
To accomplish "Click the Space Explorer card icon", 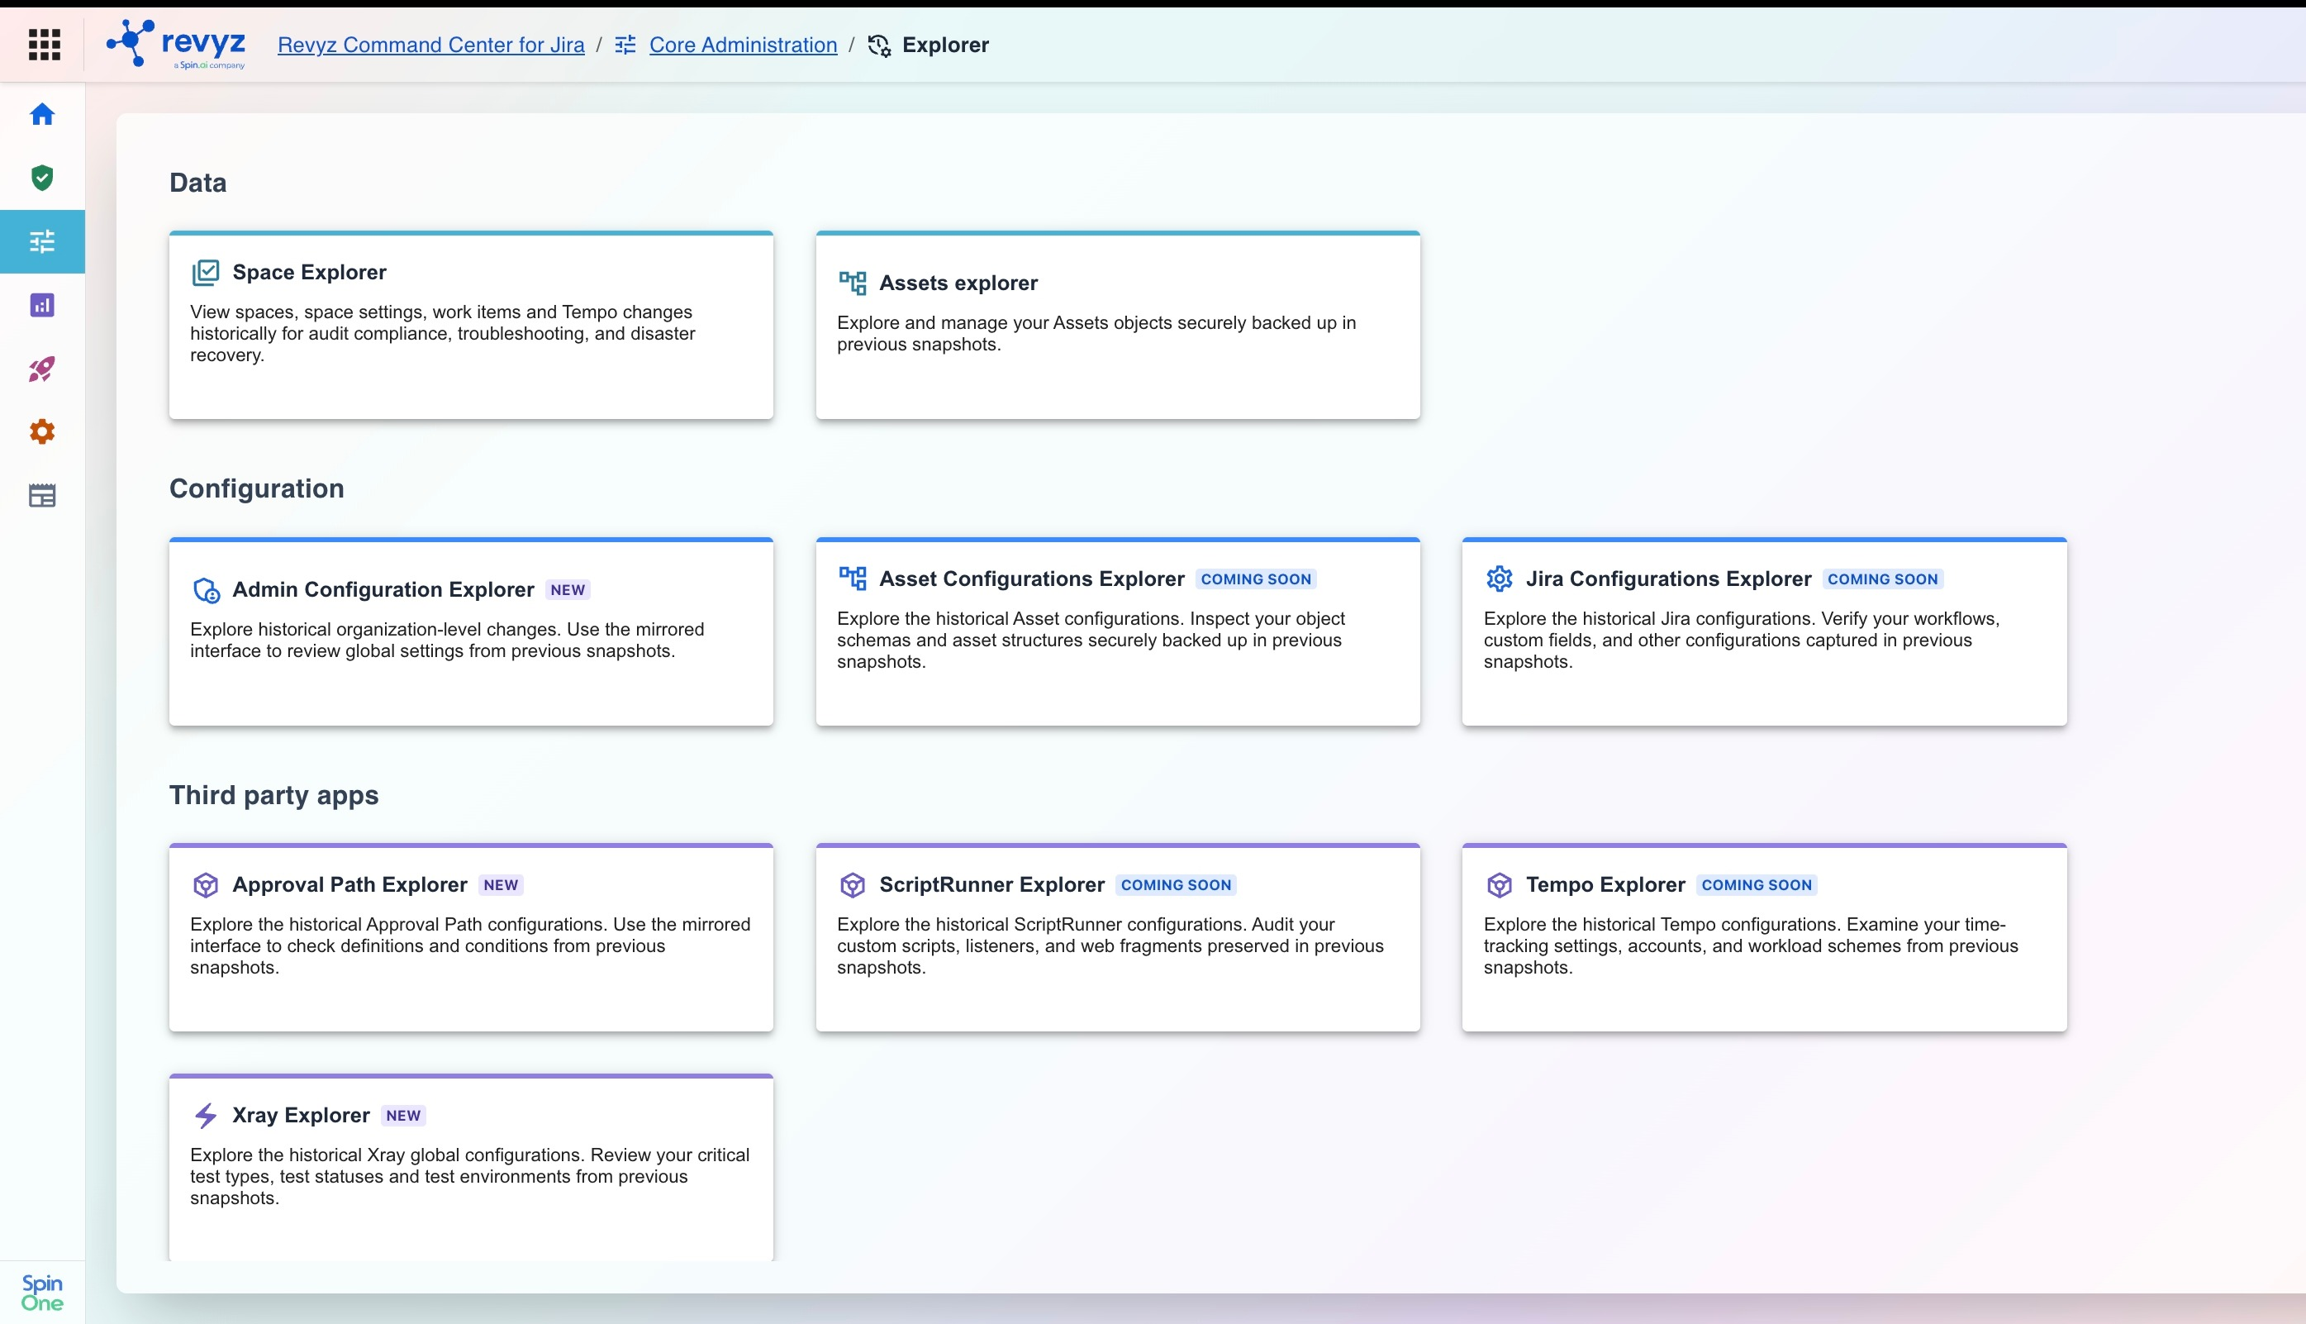I will (206, 272).
